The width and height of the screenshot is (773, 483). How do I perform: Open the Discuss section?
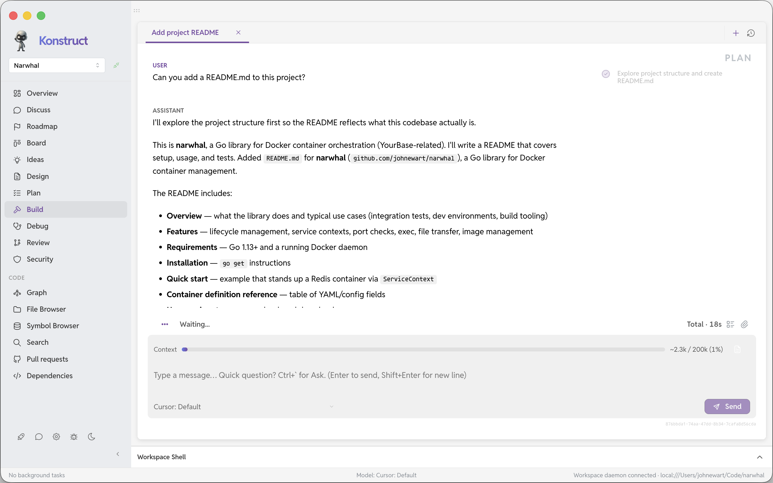coord(66,110)
